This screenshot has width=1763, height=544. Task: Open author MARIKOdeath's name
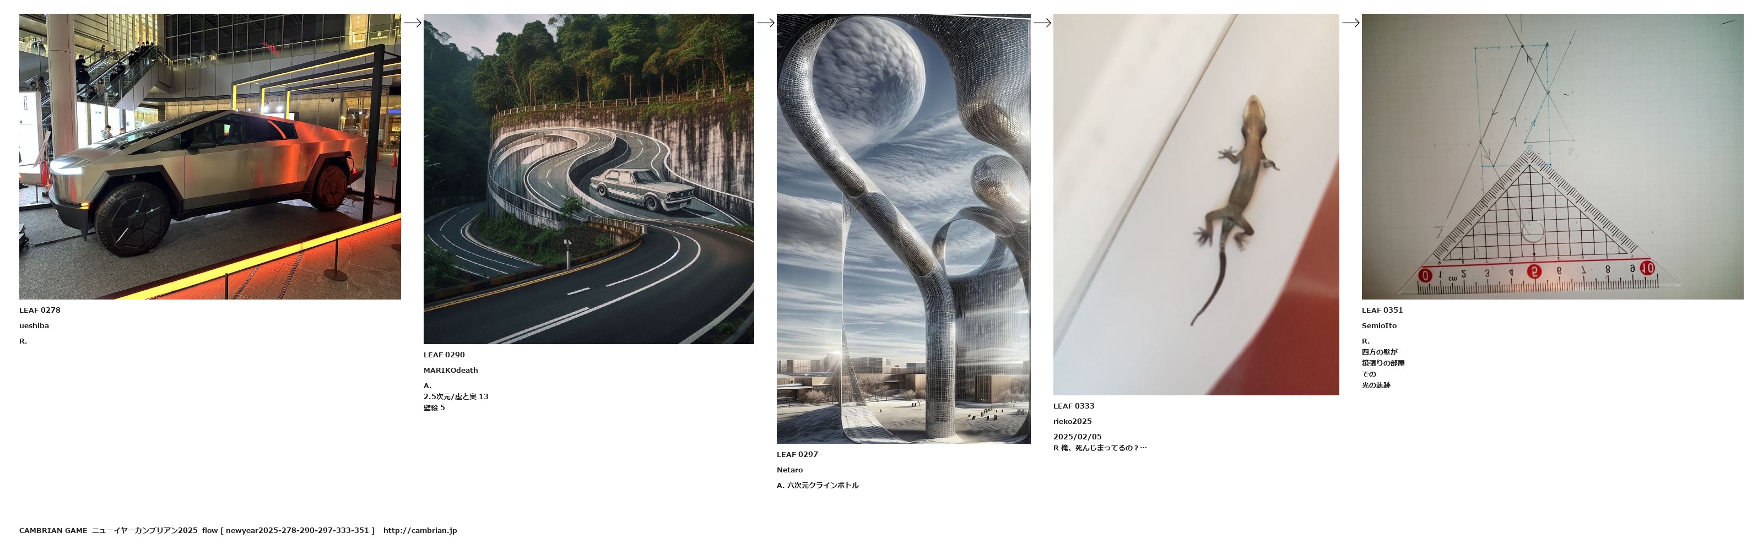451,370
